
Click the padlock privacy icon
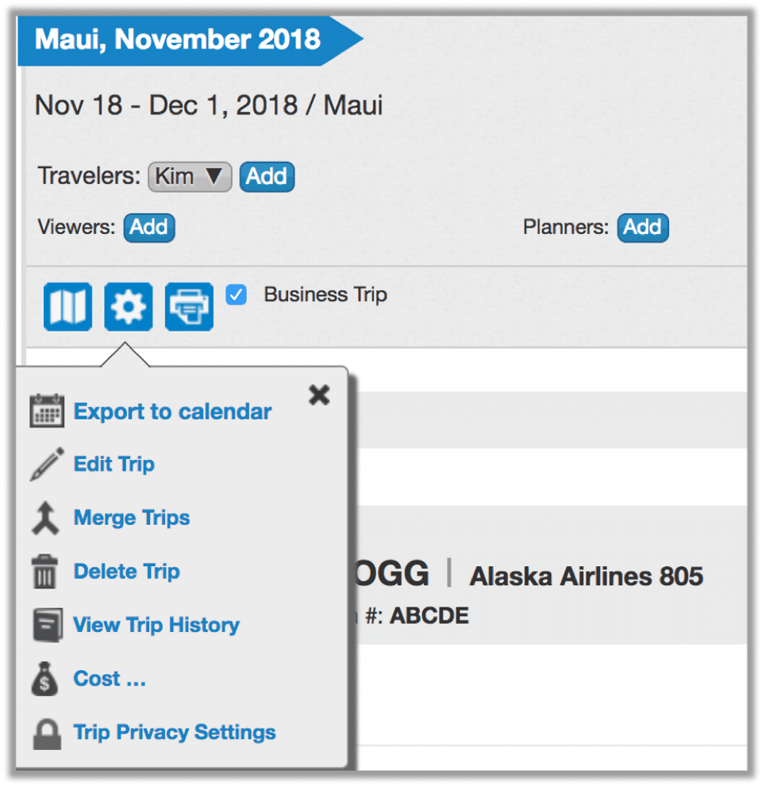[x=47, y=733]
